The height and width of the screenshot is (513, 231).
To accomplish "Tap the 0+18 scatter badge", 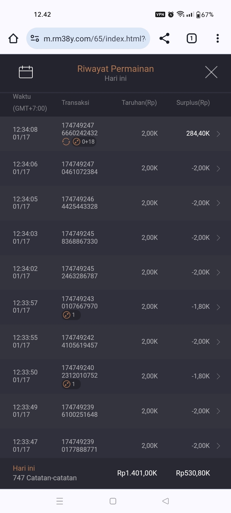I will [x=84, y=142].
